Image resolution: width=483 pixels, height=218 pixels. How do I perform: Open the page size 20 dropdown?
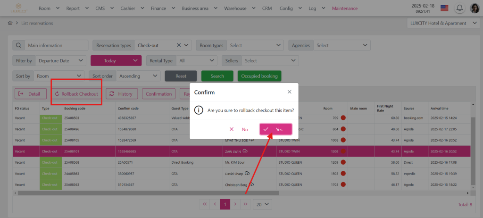click(x=262, y=204)
